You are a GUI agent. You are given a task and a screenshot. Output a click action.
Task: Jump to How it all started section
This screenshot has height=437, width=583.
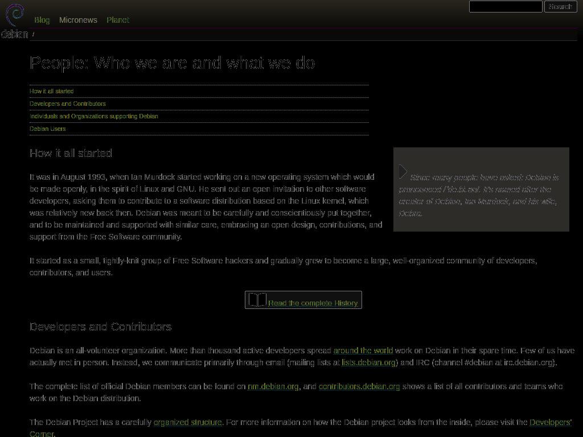pyautogui.click(x=52, y=91)
